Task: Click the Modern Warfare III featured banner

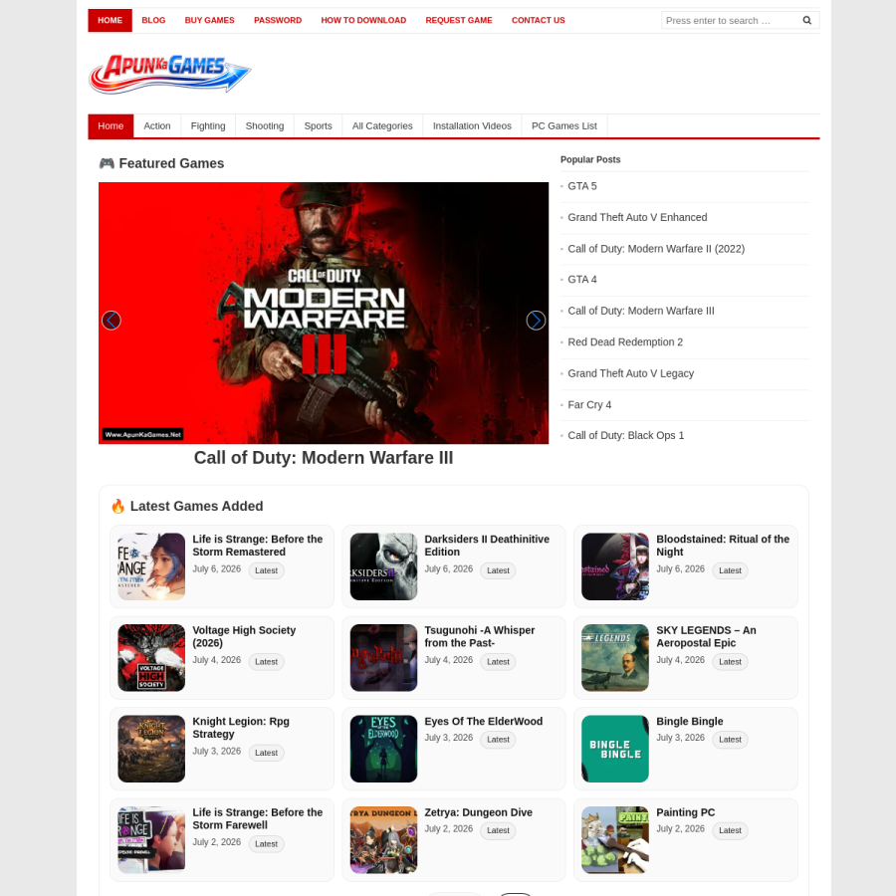Action: click(324, 314)
